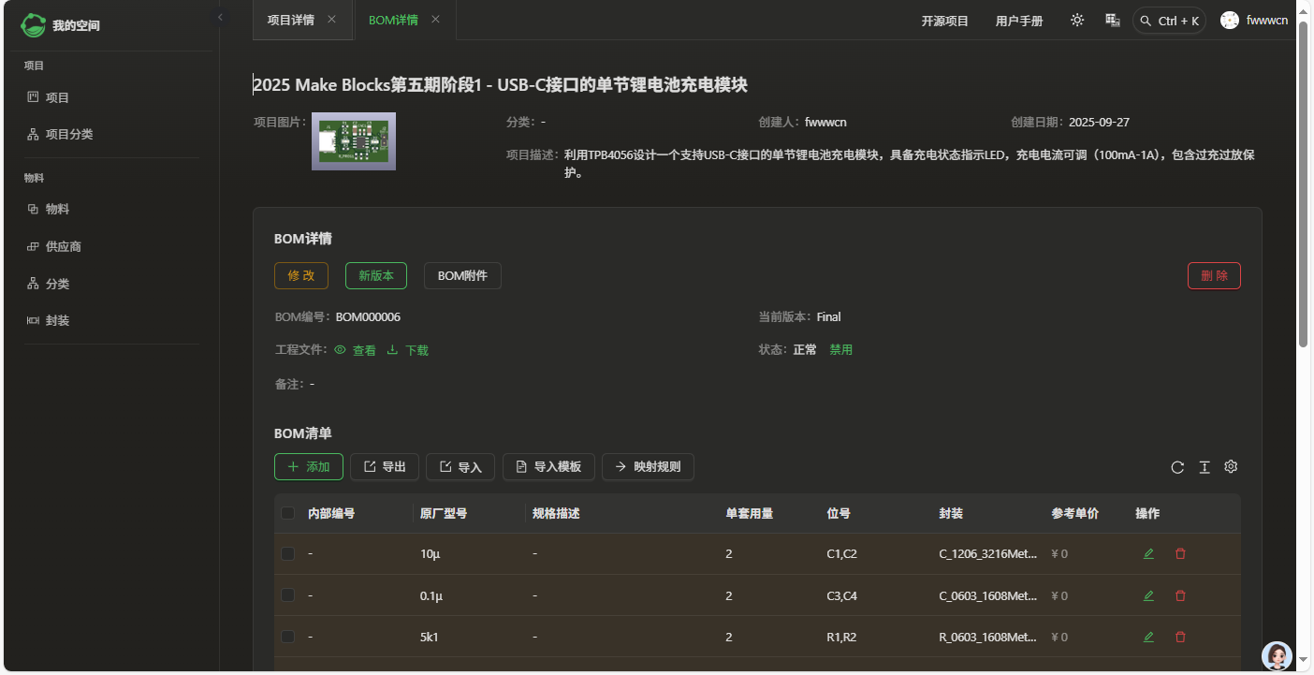Refresh the BOM list with reload icon
The image size is (1314, 675).
(1177, 467)
